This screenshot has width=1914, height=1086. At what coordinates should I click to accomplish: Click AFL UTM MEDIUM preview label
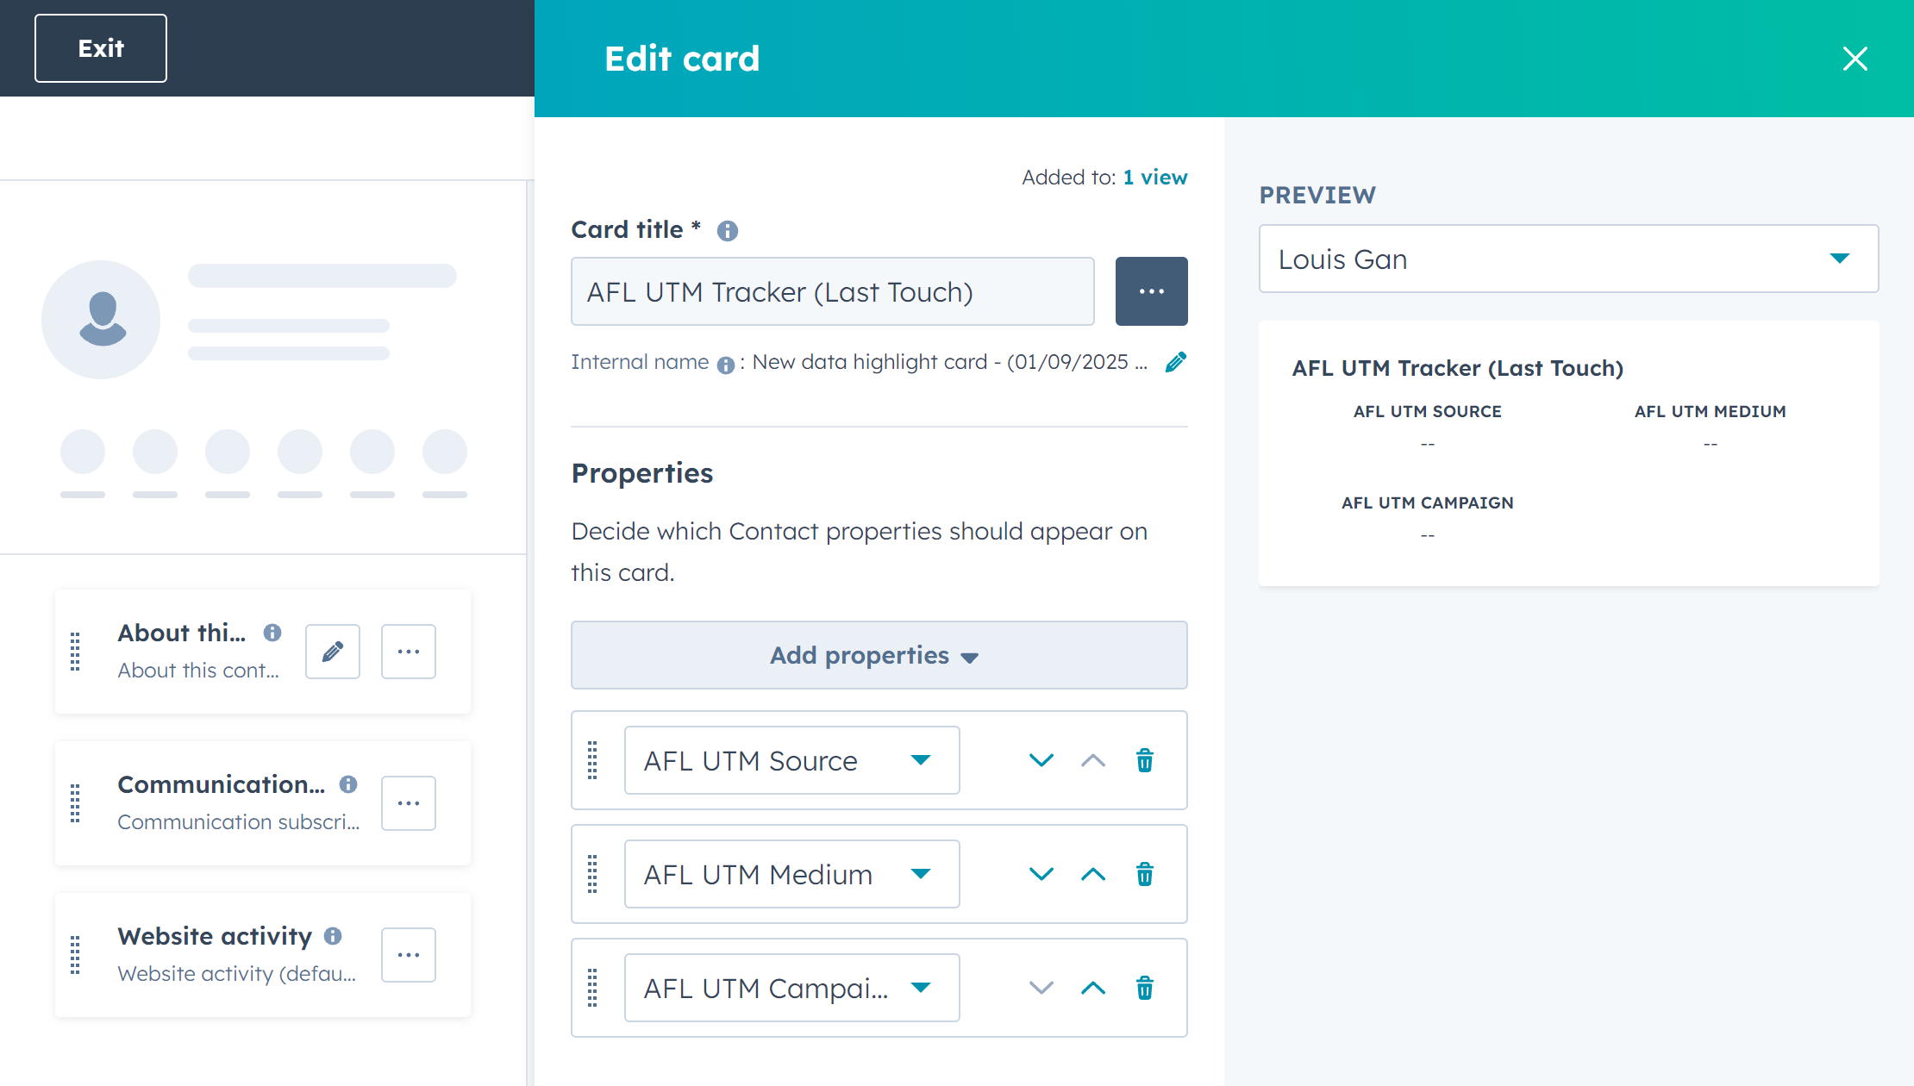pyautogui.click(x=1711, y=412)
